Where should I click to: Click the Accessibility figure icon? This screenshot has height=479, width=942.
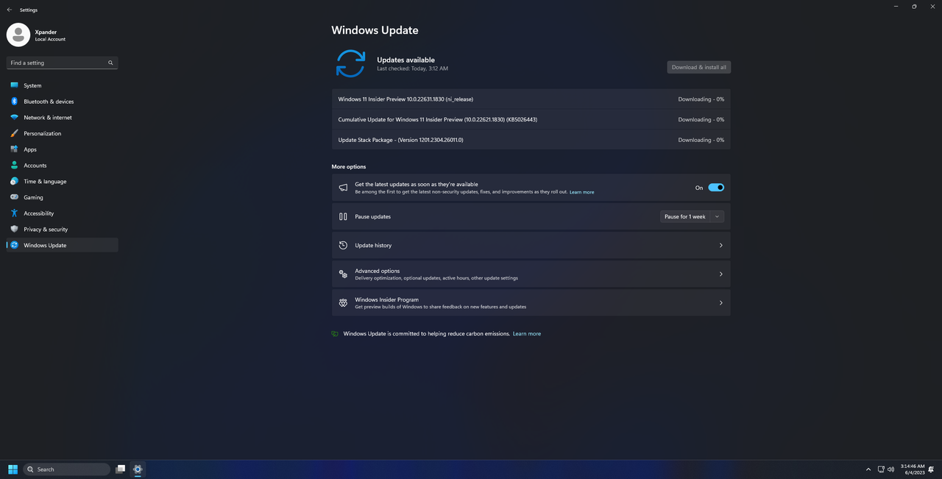click(x=14, y=213)
